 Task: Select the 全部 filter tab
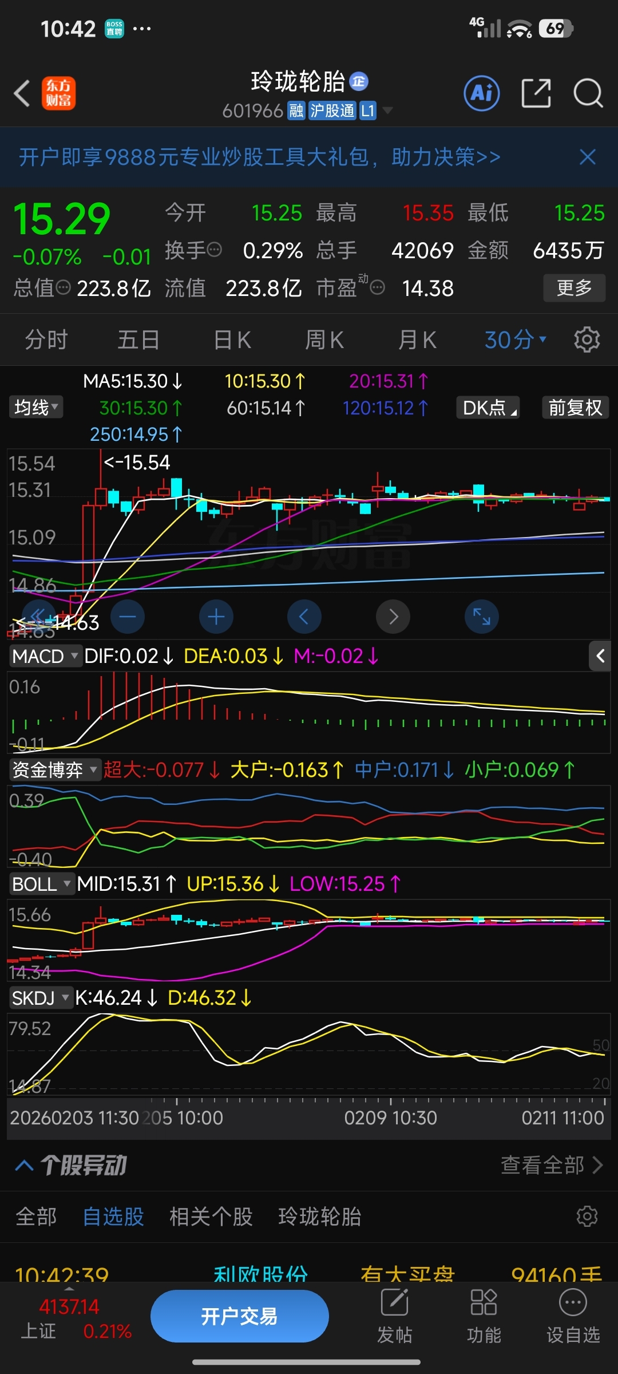(x=36, y=1217)
